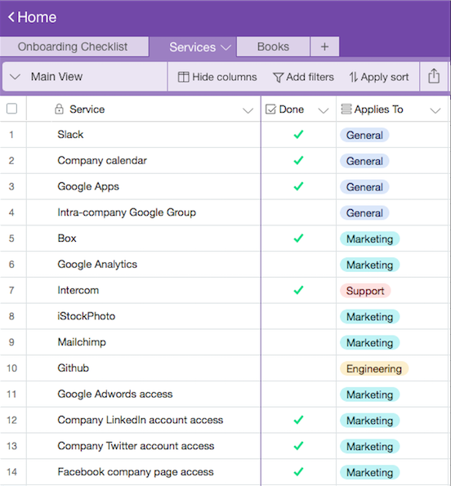The image size is (451, 486).
Task: Open the Main View switcher
Action: (84, 77)
